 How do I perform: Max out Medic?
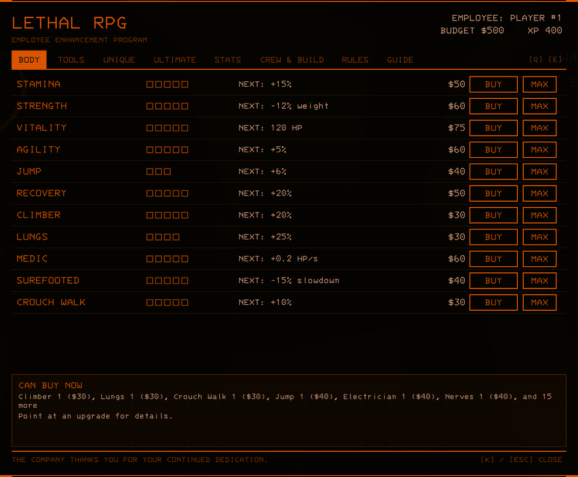click(x=539, y=259)
